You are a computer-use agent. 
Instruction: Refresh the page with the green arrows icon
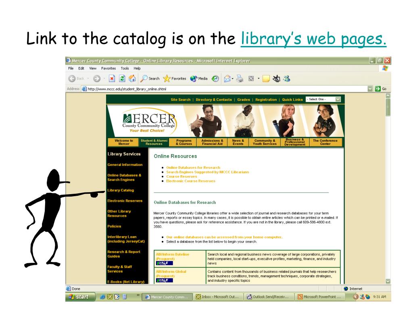point(122,79)
